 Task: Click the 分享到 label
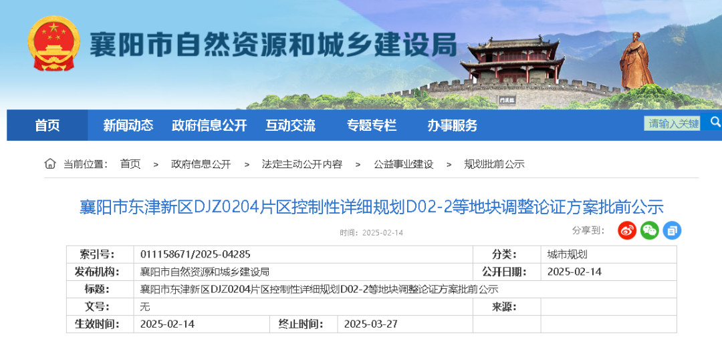[588, 231]
